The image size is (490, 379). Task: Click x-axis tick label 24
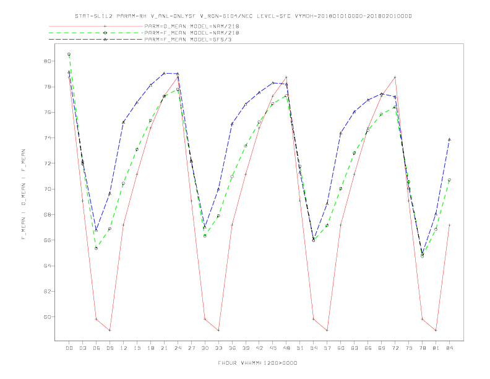tap(178, 348)
